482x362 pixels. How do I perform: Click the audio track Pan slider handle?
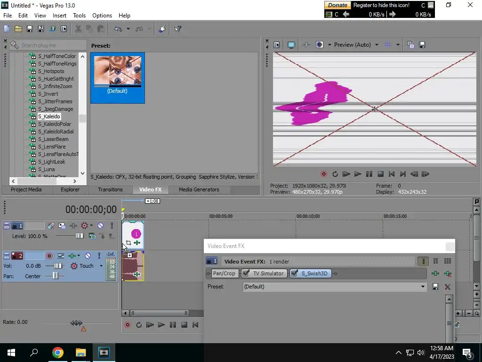point(55,276)
